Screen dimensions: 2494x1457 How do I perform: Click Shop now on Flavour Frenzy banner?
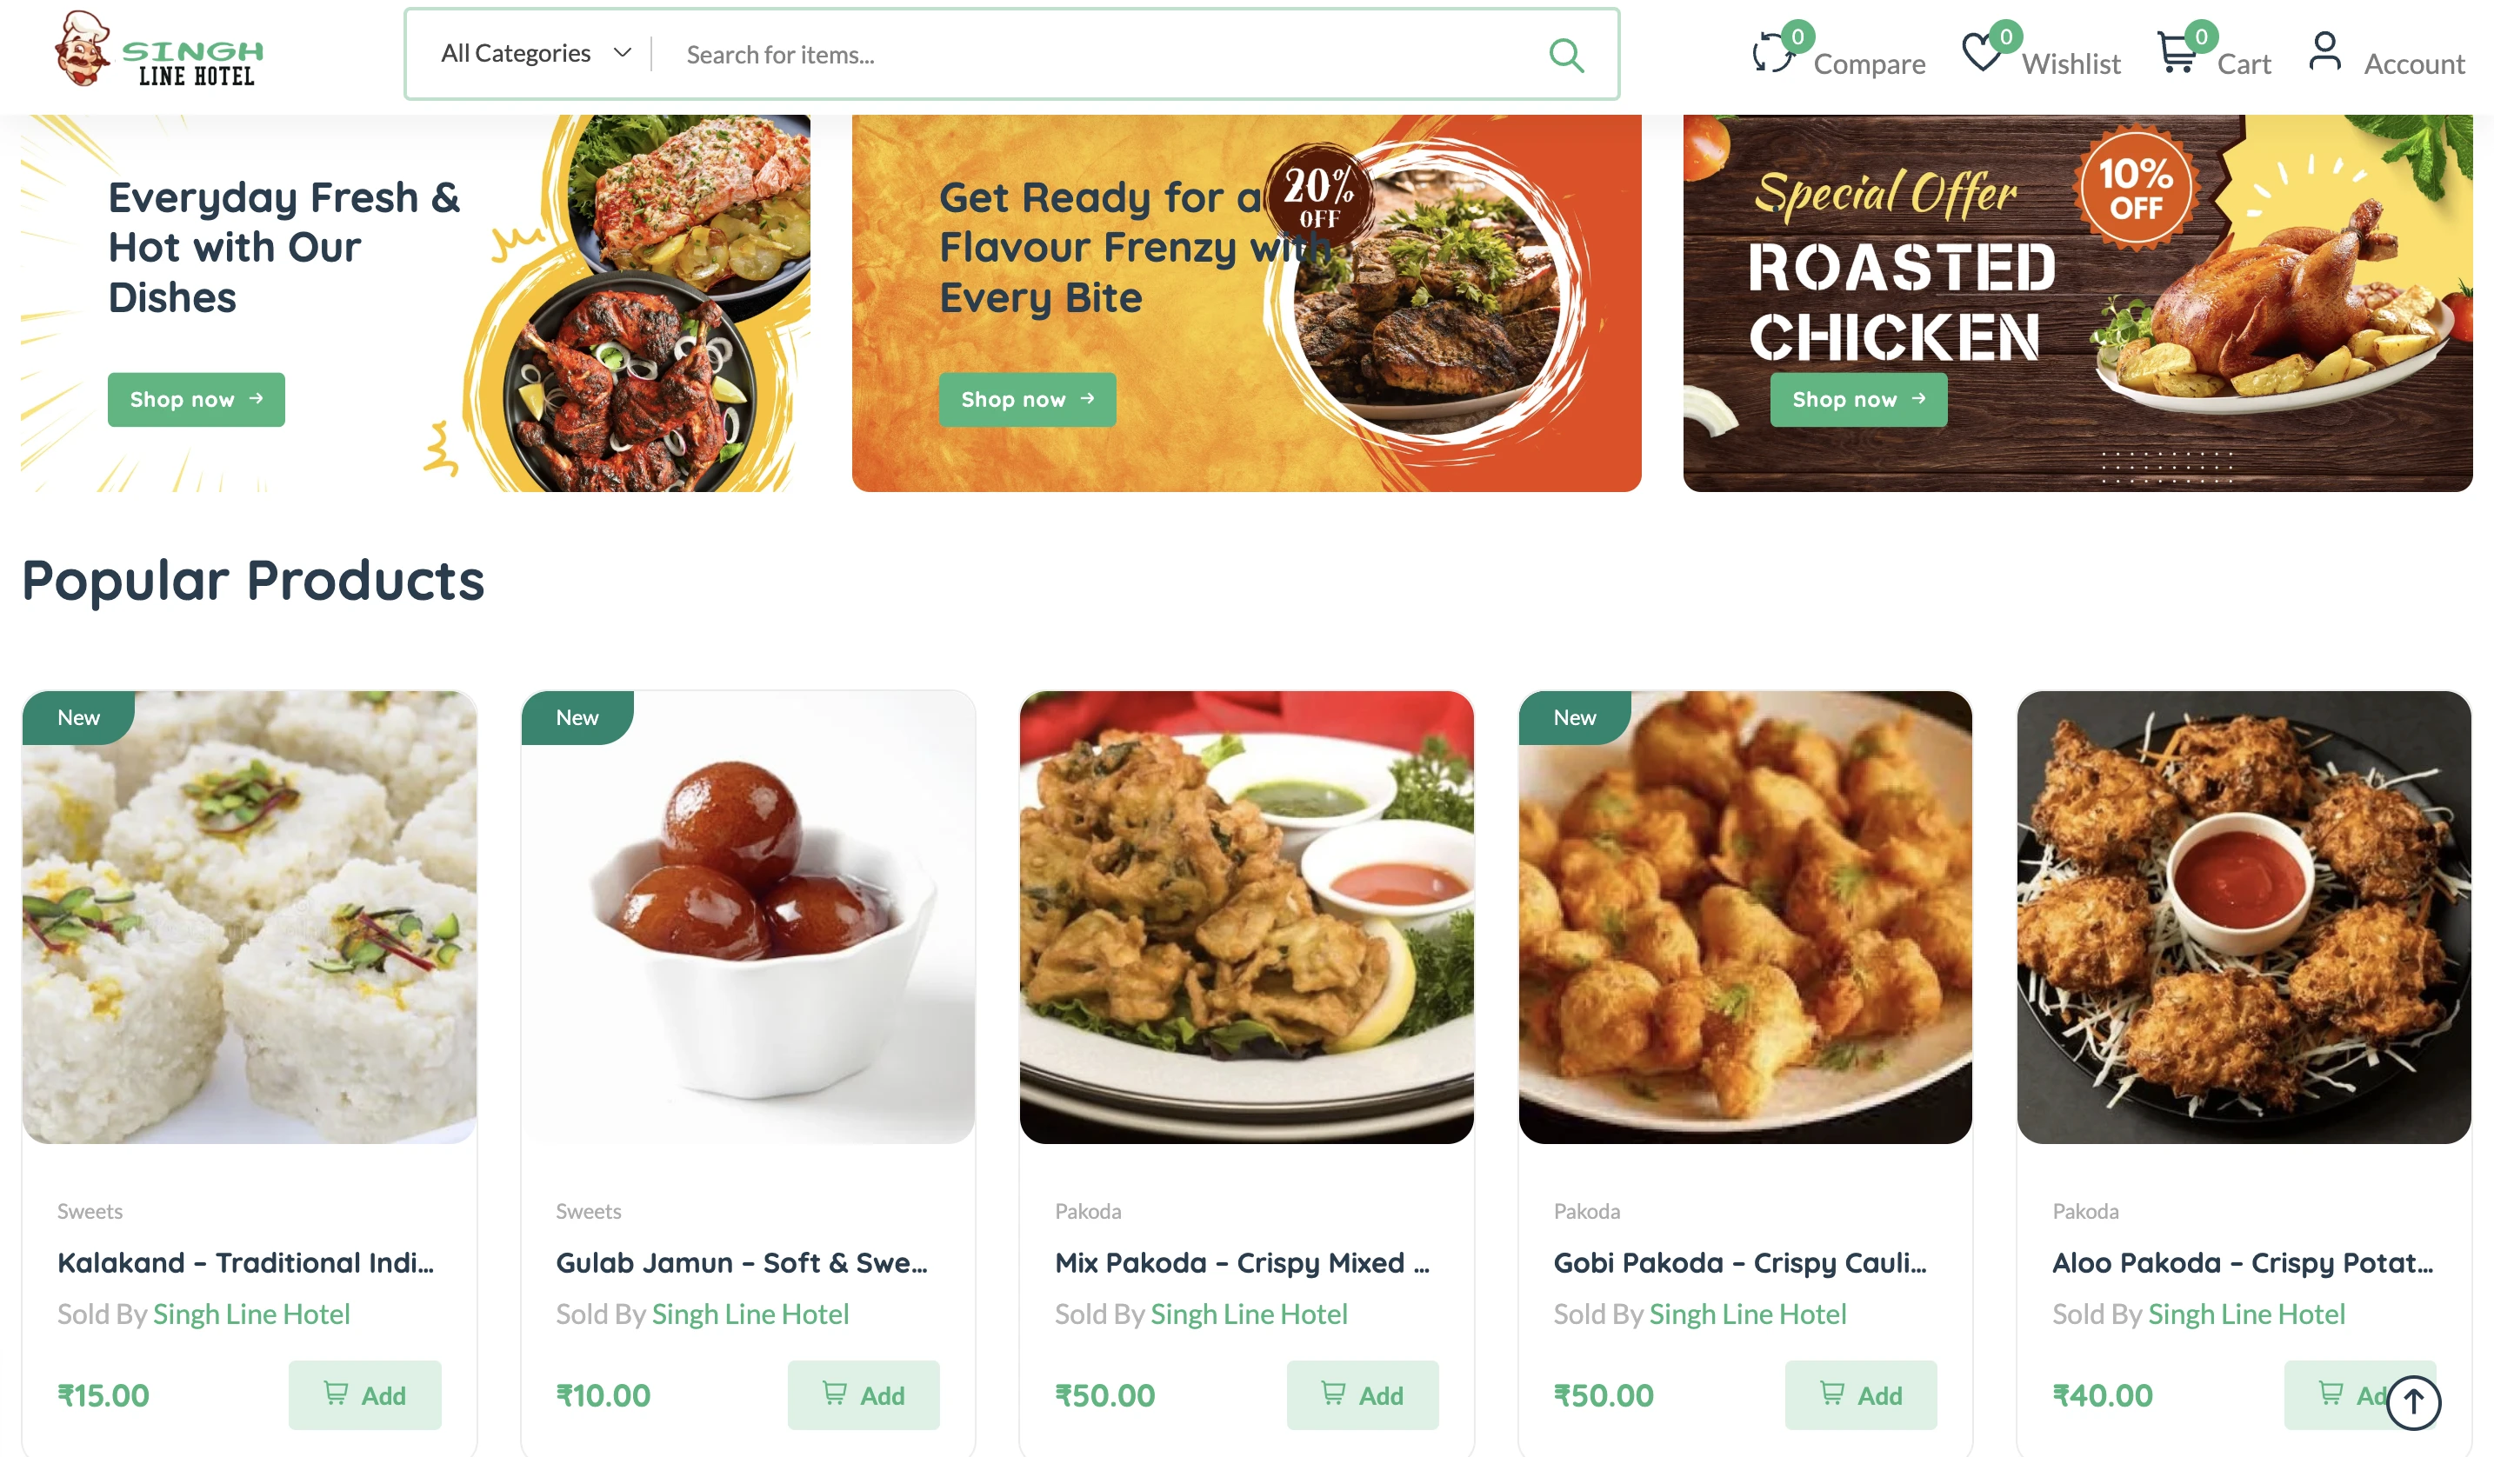(1027, 400)
